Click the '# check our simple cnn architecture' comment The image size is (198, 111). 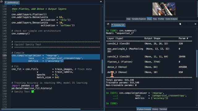36,31
